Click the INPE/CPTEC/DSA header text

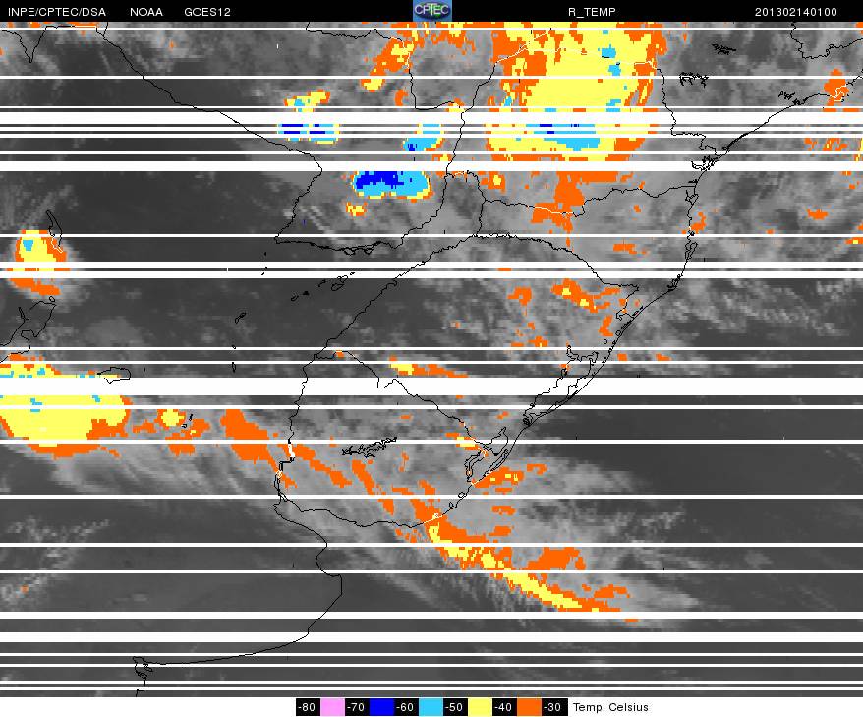(x=57, y=12)
